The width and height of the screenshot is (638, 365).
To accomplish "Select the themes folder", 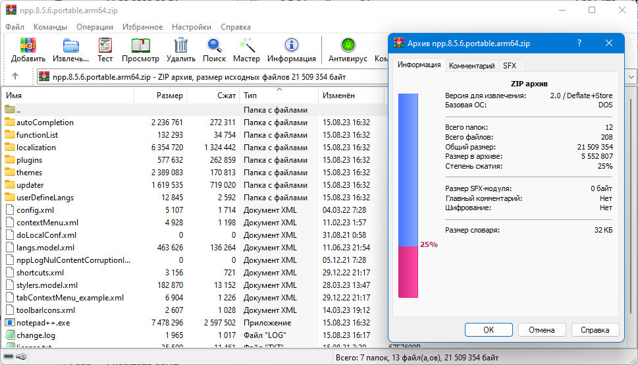I will click(x=23, y=173).
